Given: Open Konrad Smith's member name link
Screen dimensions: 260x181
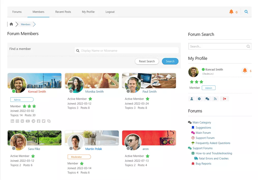Looking at the screenshot, I should tap(37, 92).
